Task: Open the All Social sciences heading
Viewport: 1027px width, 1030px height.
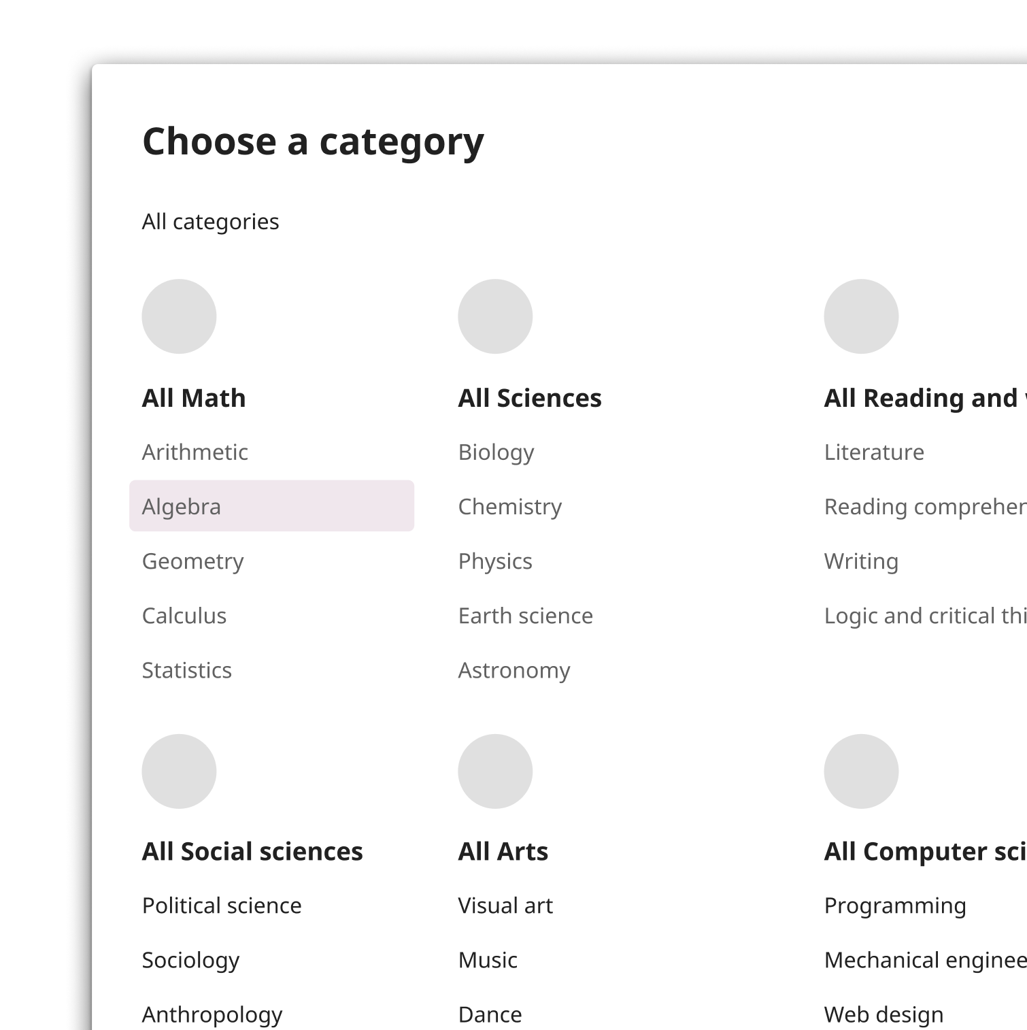Action: 252,852
